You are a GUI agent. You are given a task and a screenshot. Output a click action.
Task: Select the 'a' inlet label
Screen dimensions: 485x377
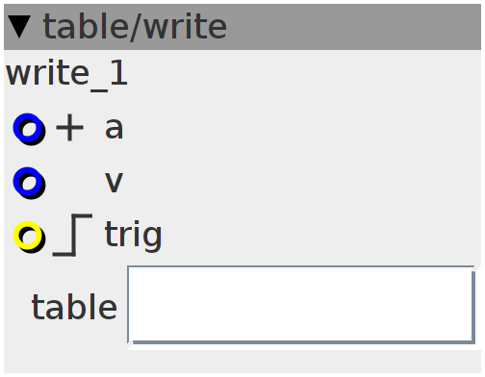pyautogui.click(x=115, y=129)
